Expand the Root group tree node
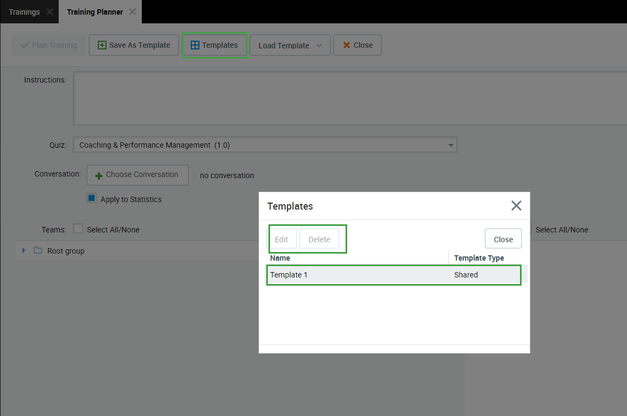This screenshot has width=627, height=416. [x=23, y=251]
